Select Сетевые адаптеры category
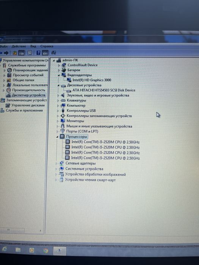Screen dimensions: 199x265 click(x=80, y=164)
